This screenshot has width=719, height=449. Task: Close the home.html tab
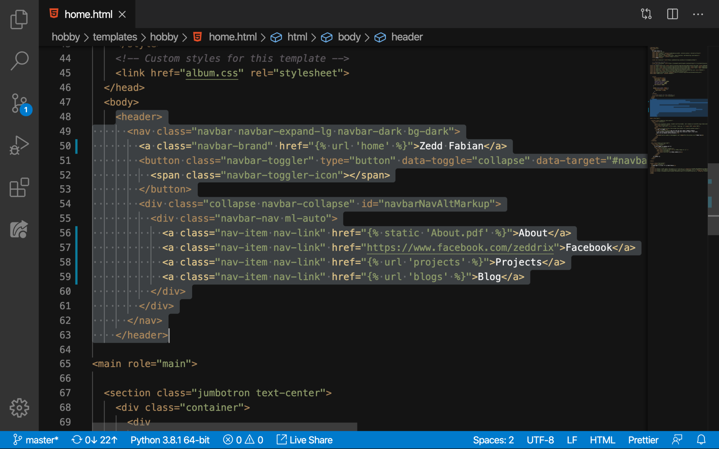[122, 14]
